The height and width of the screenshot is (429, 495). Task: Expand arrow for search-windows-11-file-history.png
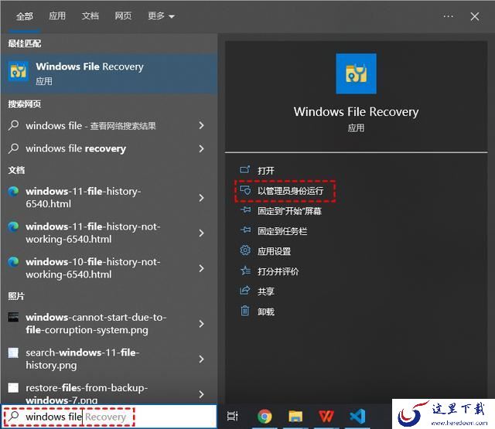(201, 359)
